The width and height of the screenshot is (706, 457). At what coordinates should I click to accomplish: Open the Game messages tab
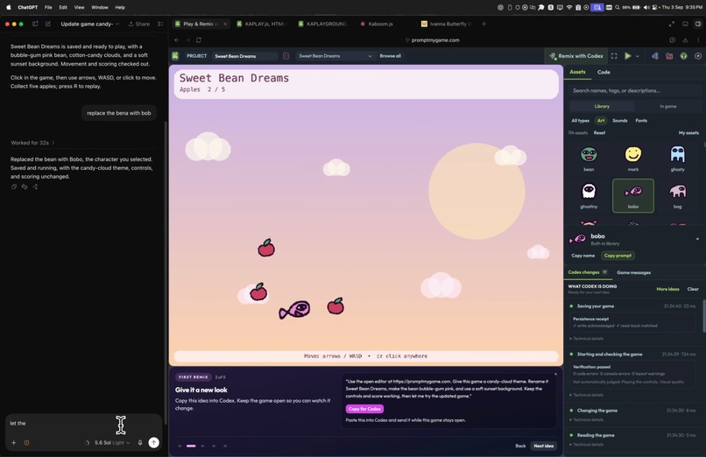coord(633,272)
